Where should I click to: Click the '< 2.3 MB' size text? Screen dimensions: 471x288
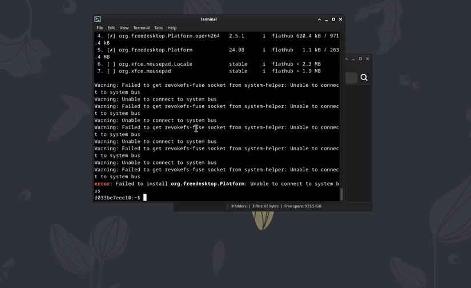point(308,64)
